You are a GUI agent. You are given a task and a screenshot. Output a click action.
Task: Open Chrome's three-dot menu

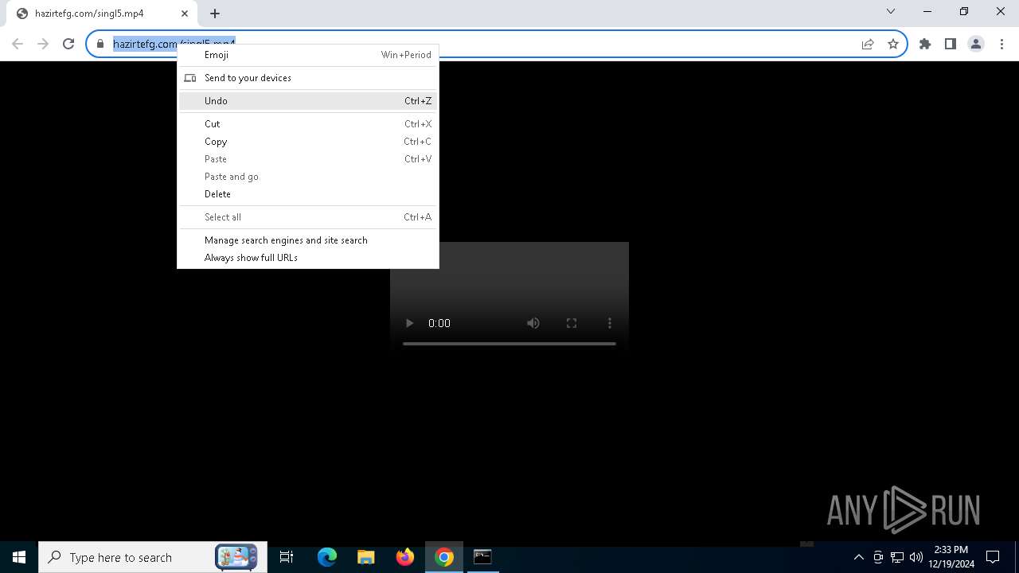tap(1001, 44)
